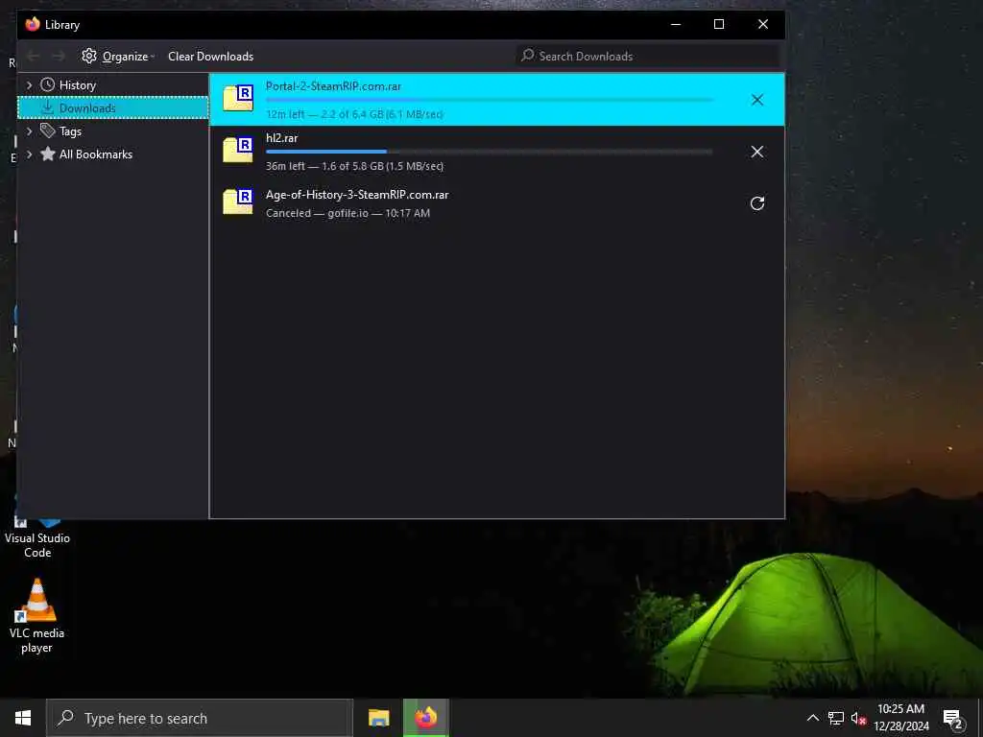The width and height of the screenshot is (983, 737).
Task: Select Tags in the sidebar
Action: coord(70,131)
